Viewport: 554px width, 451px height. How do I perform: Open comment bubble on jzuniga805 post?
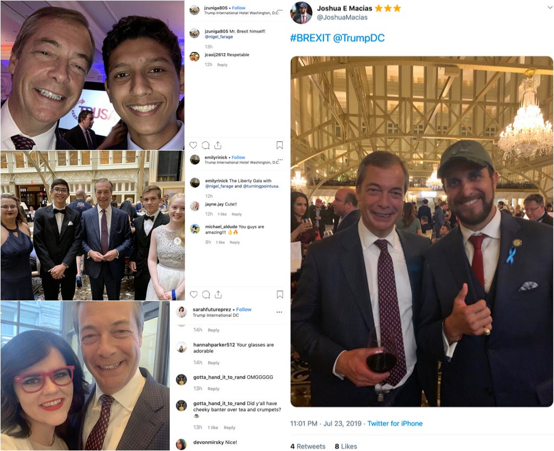point(206,145)
